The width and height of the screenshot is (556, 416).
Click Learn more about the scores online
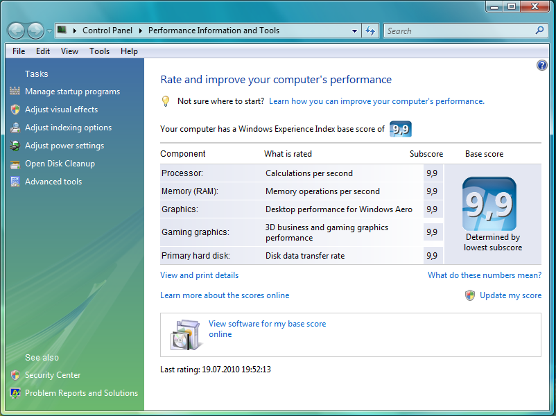[225, 295]
